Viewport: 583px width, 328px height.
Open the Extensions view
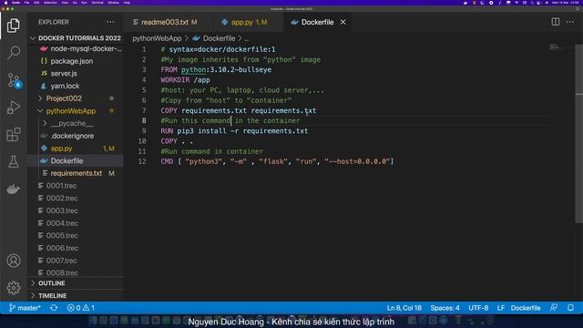pyautogui.click(x=14, y=134)
